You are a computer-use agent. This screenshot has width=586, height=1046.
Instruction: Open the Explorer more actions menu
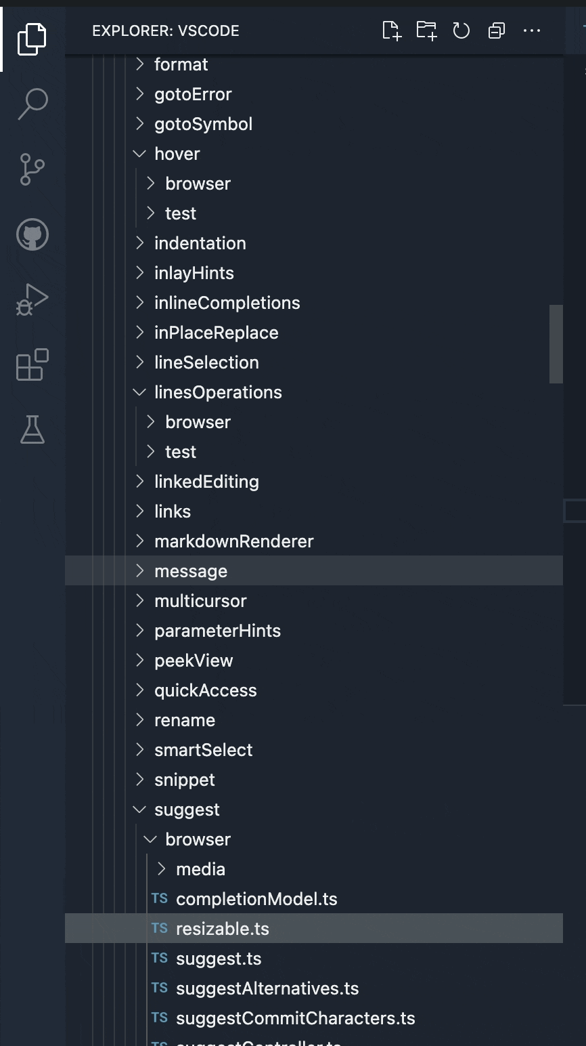pyautogui.click(x=532, y=30)
